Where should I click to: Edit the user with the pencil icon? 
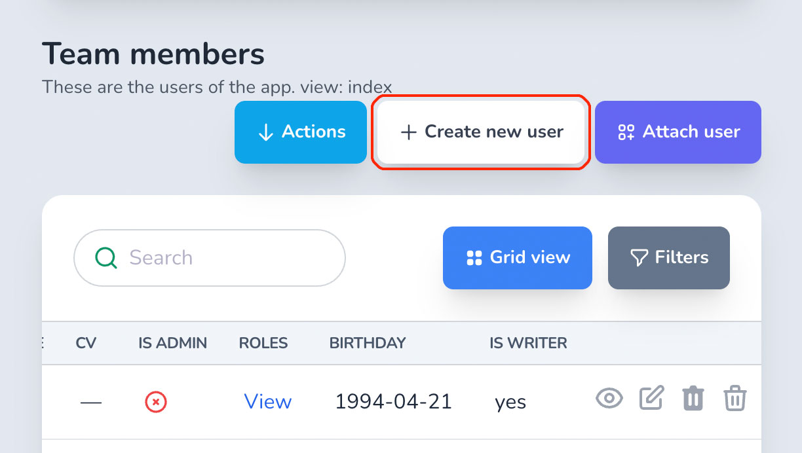[651, 397]
